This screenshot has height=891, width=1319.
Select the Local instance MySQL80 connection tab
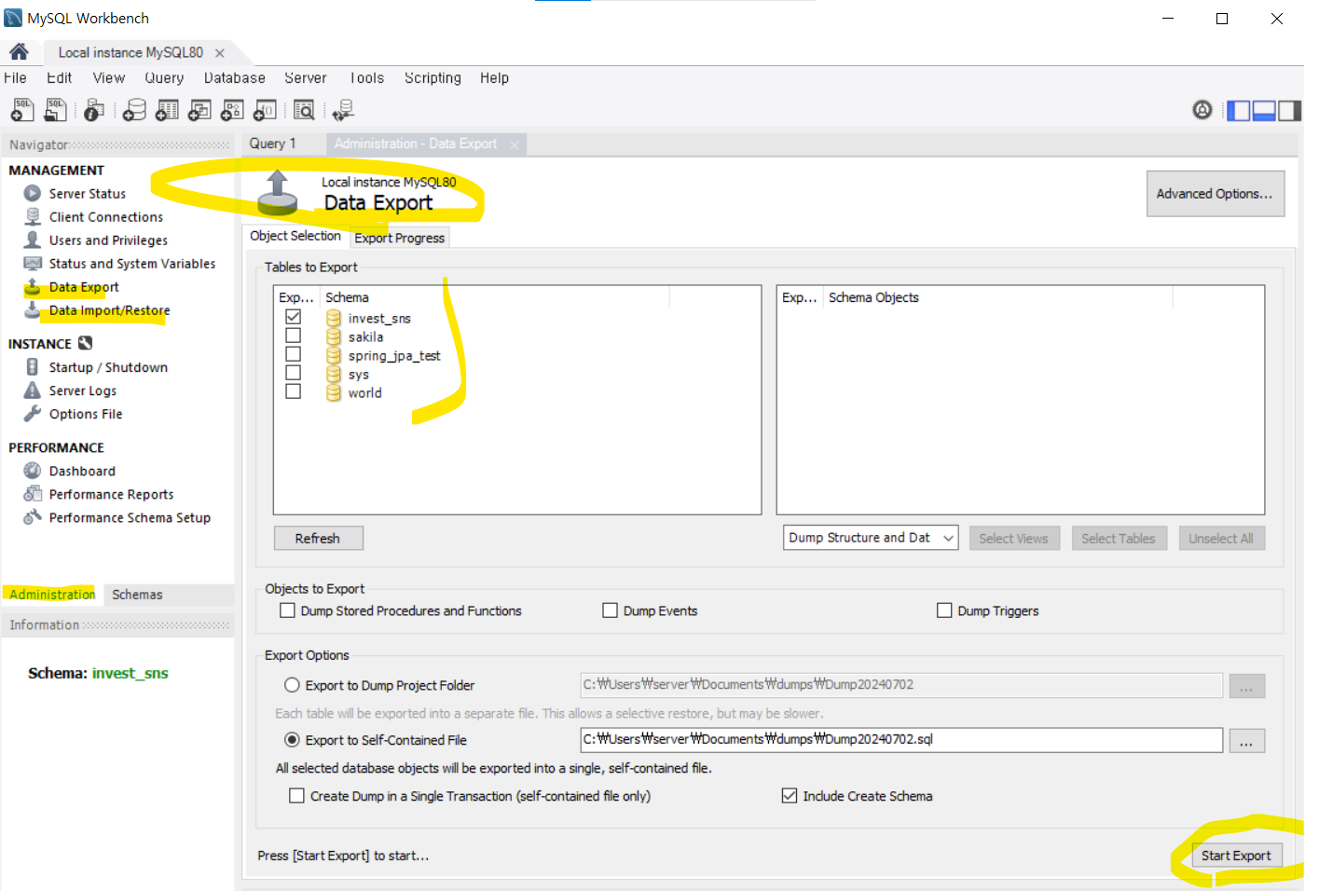[131, 53]
